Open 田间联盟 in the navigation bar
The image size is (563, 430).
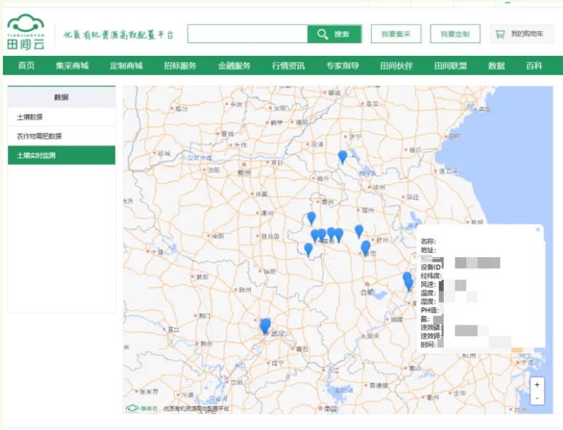450,66
